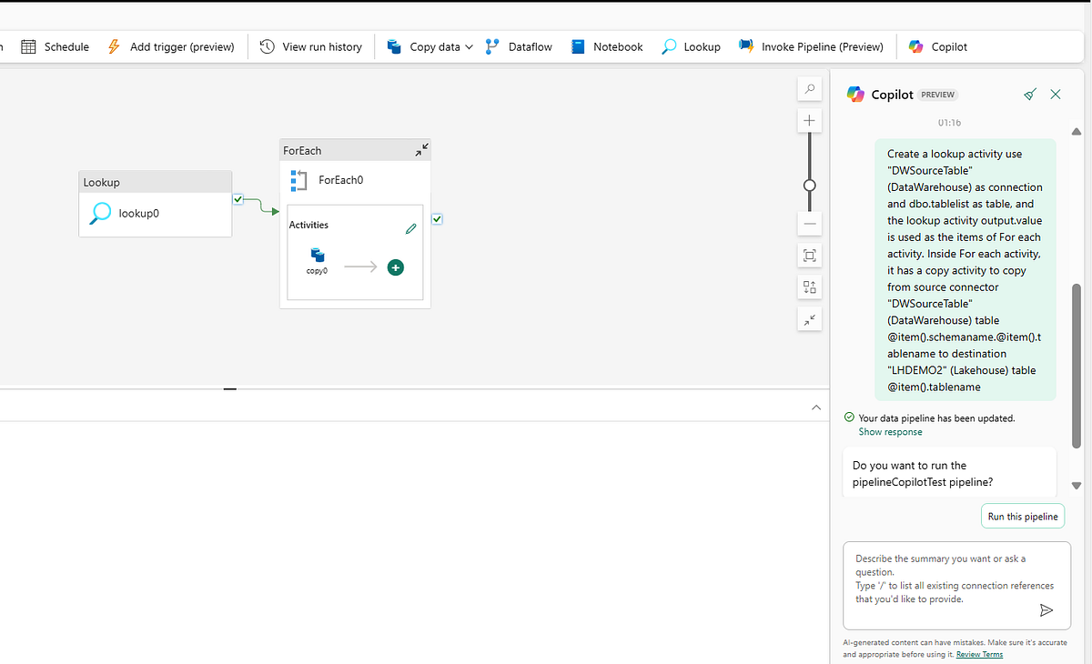Add activity with green plus icon
The height and width of the screenshot is (664, 1092).
(x=395, y=267)
